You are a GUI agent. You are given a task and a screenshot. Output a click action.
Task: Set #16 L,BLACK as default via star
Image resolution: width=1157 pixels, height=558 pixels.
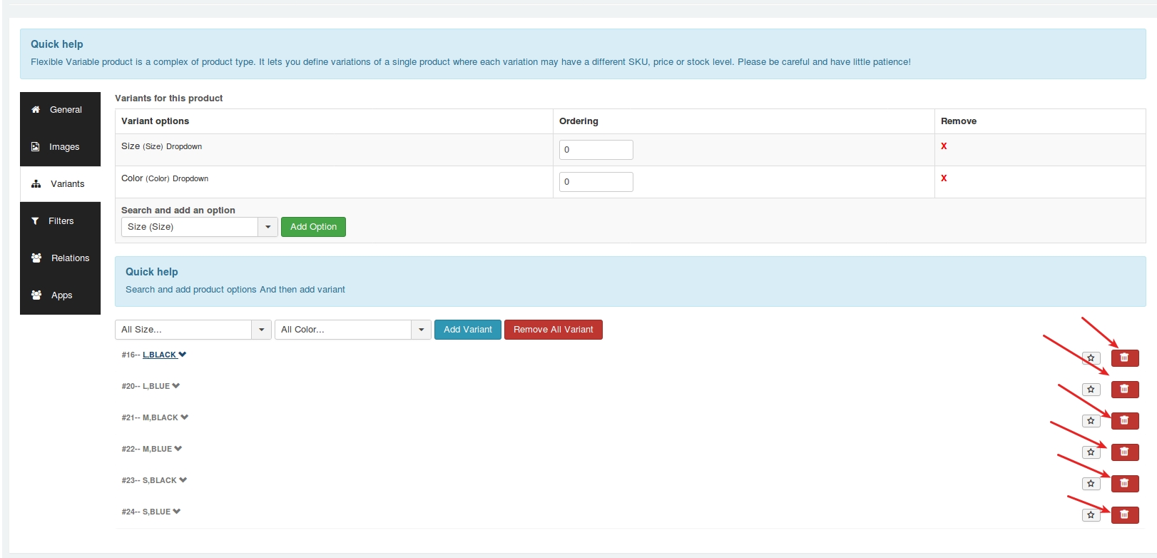click(1091, 358)
